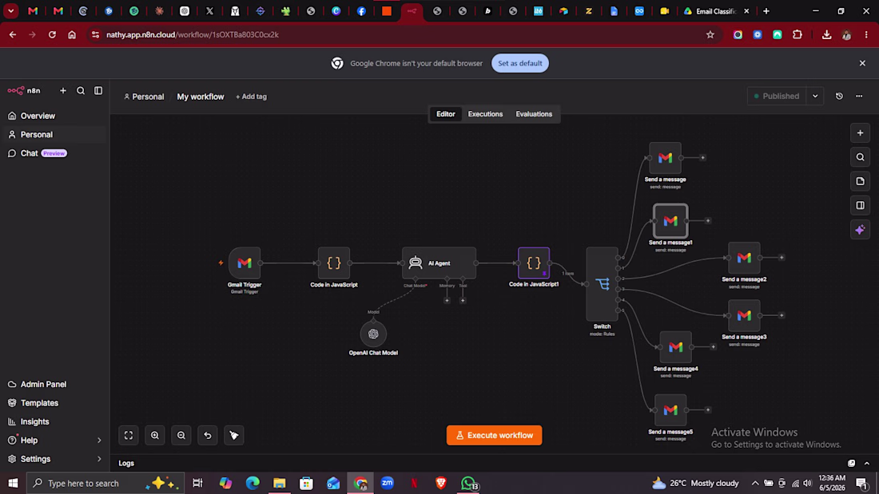Zoom to fit the workflow canvas
Image resolution: width=879 pixels, height=494 pixels.
129,435
